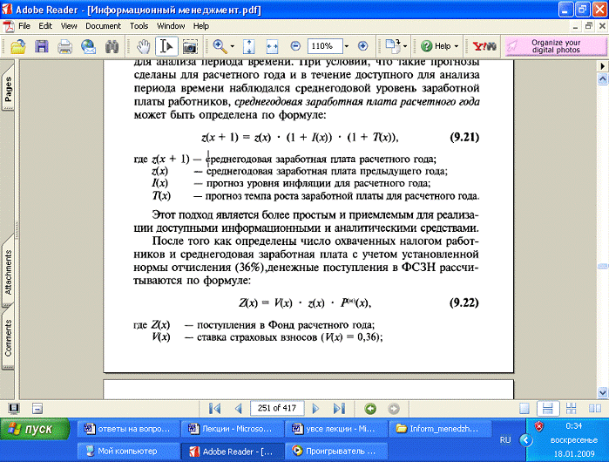This screenshot has height=462, width=609.
Task: Set view to Fit Page icon
Action: point(248,46)
